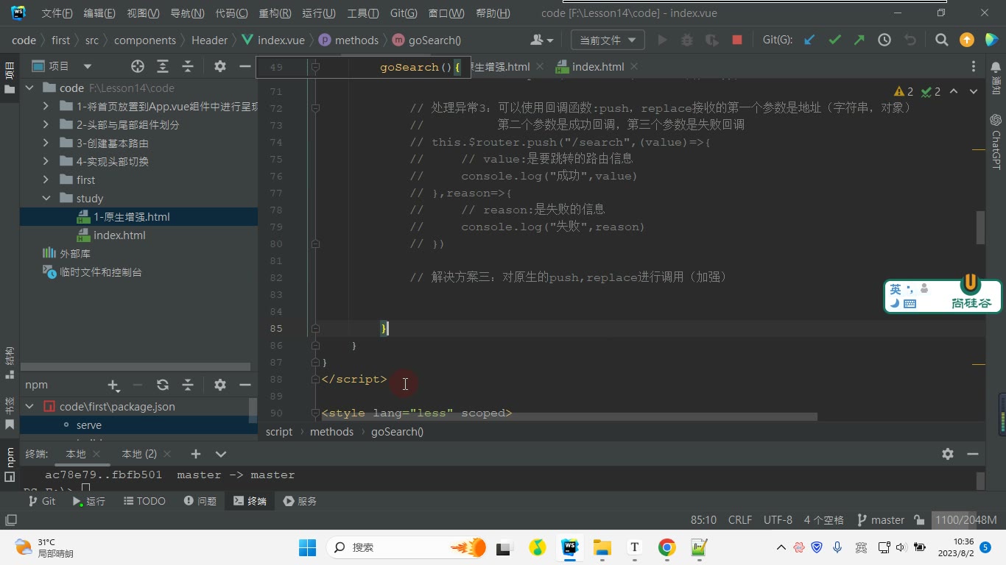Collapse the study folder in tree

46,199
